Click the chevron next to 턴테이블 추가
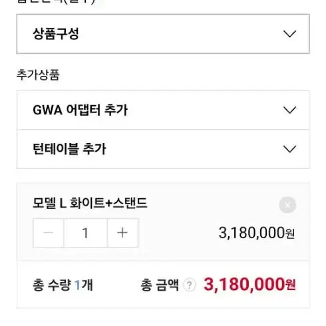 pos(289,149)
